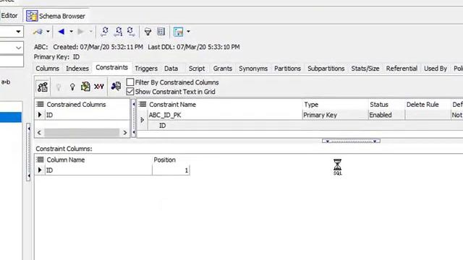Open the Used By tab
463x260 pixels.
tap(436, 69)
